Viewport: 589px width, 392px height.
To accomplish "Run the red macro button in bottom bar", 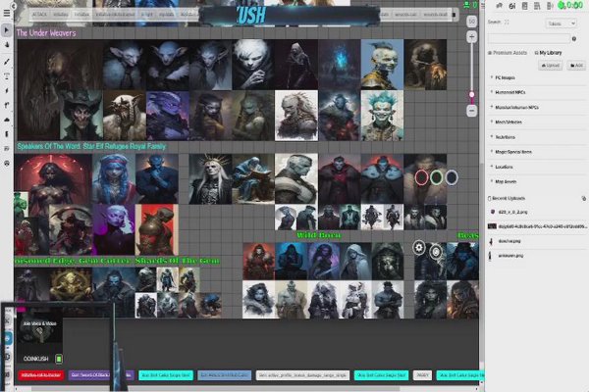I will pyautogui.click(x=41, y=374).
